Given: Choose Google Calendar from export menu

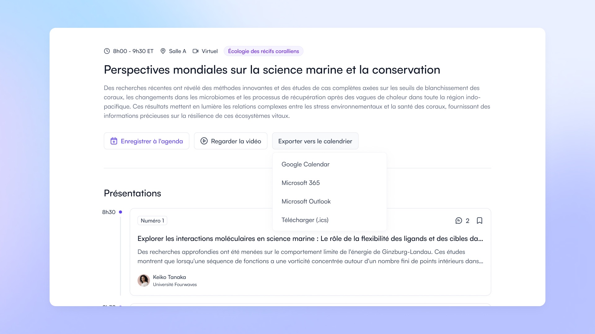Looking at the screenshot, I should click(x=305, y=164).
